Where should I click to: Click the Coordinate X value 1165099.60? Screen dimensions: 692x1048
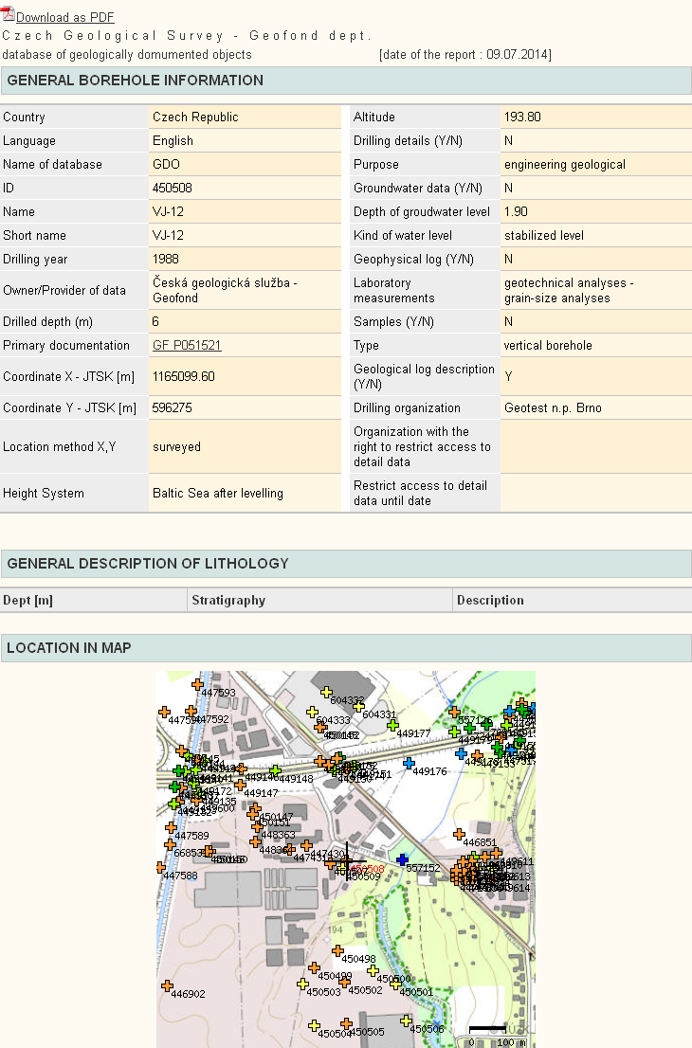[184, 377]
